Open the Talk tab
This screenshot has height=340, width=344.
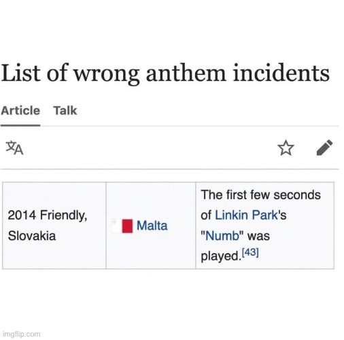click(65, 111)
